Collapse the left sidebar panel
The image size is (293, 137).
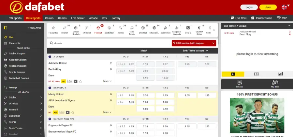[34, 28]
